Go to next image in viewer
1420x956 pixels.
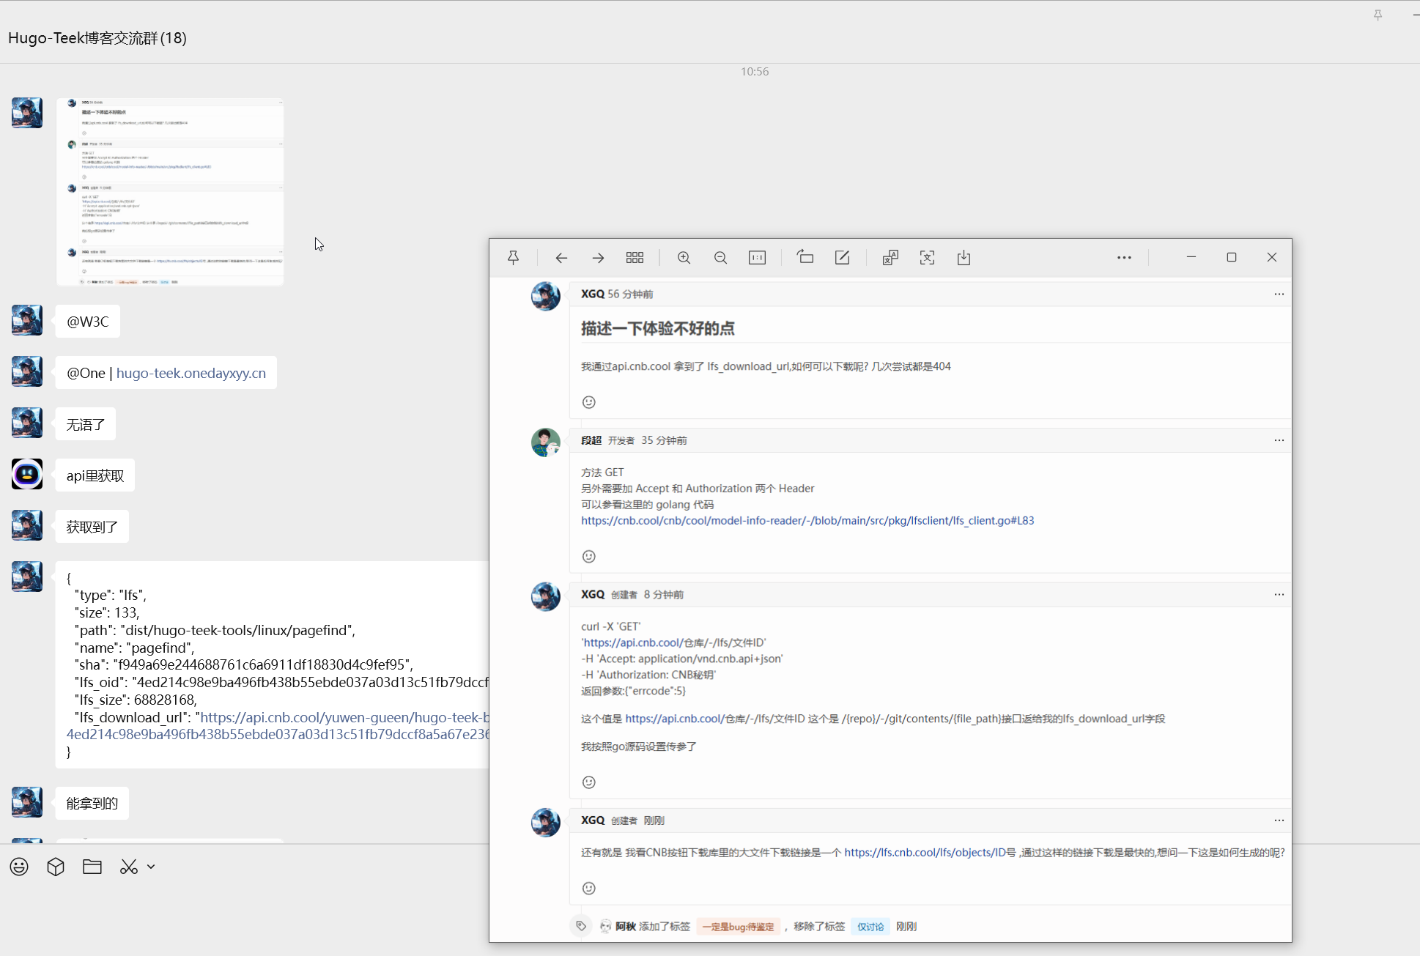598,258
